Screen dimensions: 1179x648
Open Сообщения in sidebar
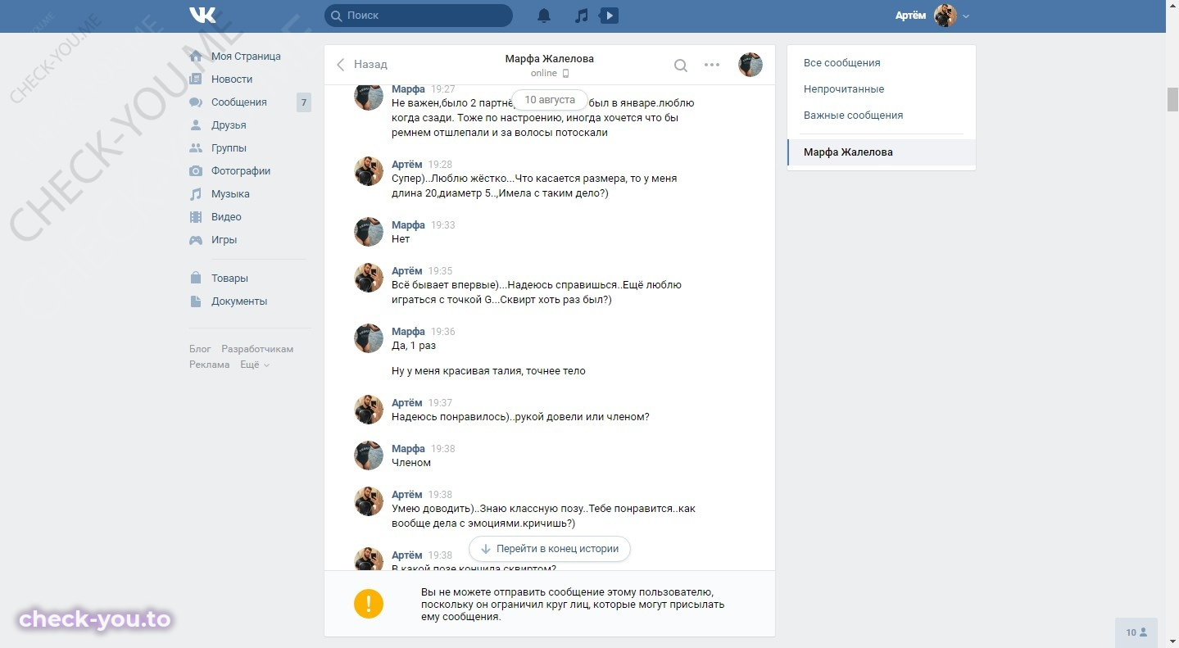tap(239, 102)
